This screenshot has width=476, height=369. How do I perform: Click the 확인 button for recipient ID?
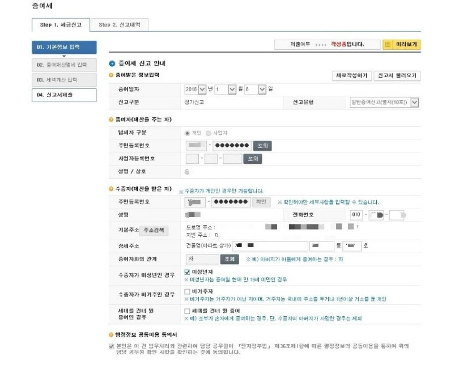tap(261, 202)
